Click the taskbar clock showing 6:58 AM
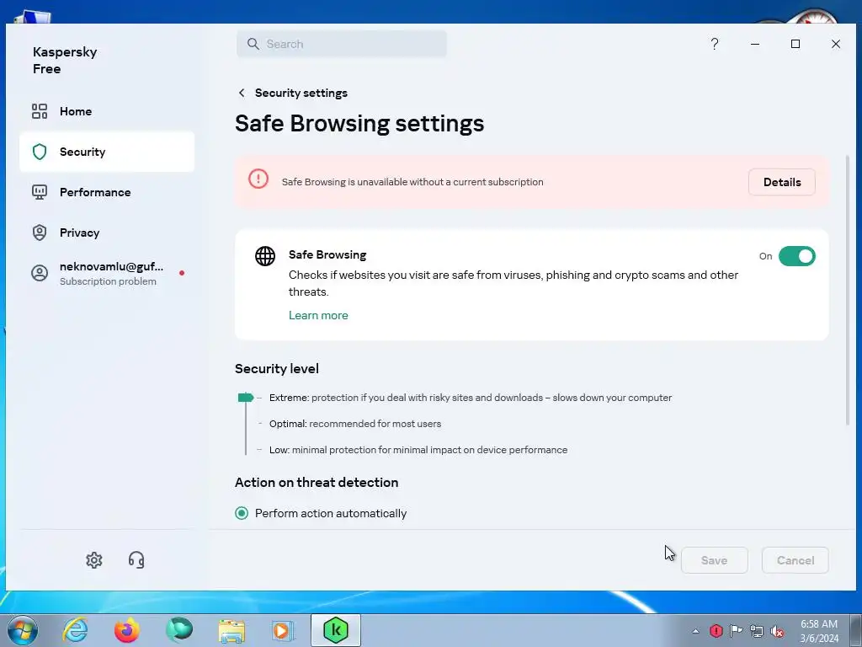The image size is (862, 647). pos(819,631)
